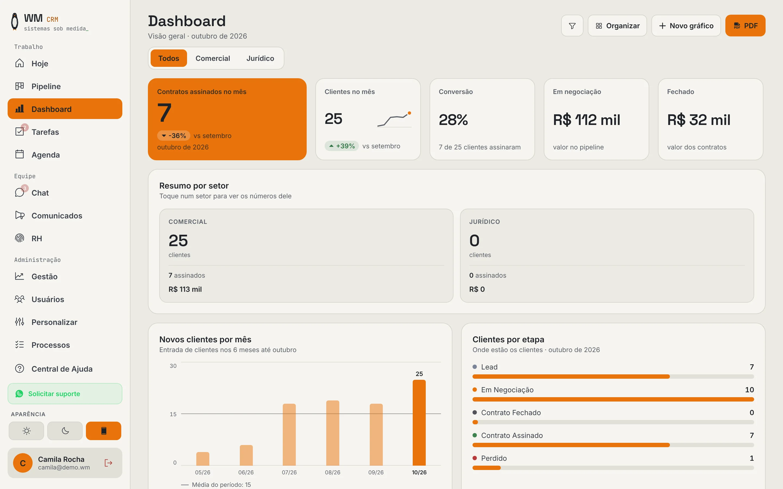Open the Comercial sector card

pos(306,255)
